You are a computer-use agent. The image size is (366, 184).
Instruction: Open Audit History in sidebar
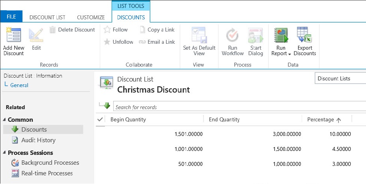38,140
